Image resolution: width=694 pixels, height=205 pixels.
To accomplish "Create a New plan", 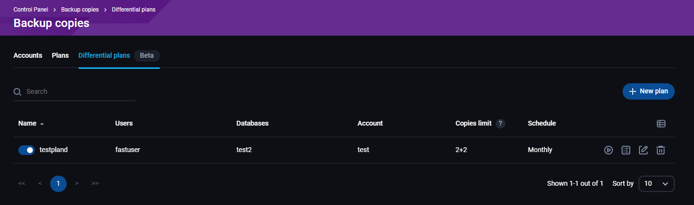I will click(648, 91).
